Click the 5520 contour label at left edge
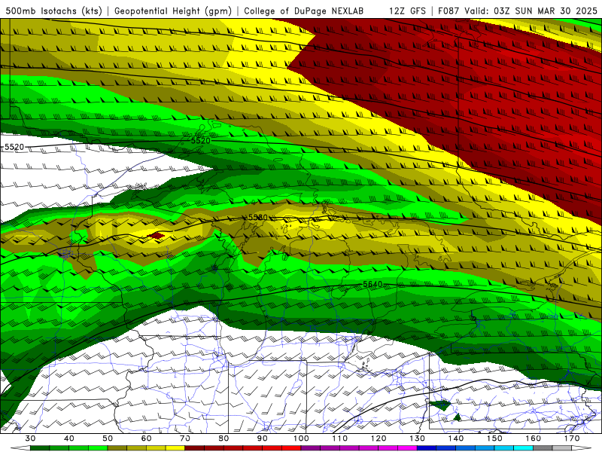 14,147
